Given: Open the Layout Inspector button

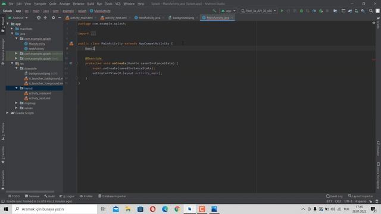Looking at the screenshot, I should pos(360,196).
